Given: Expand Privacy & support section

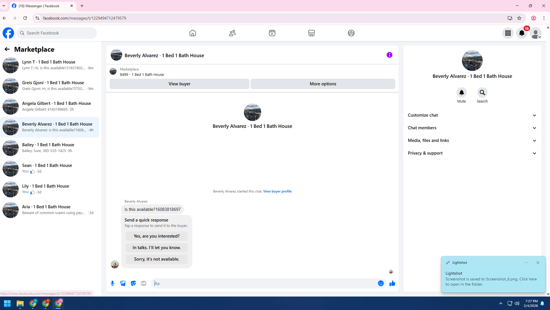Looking at the screenshot, I should [x=472, y=153].
